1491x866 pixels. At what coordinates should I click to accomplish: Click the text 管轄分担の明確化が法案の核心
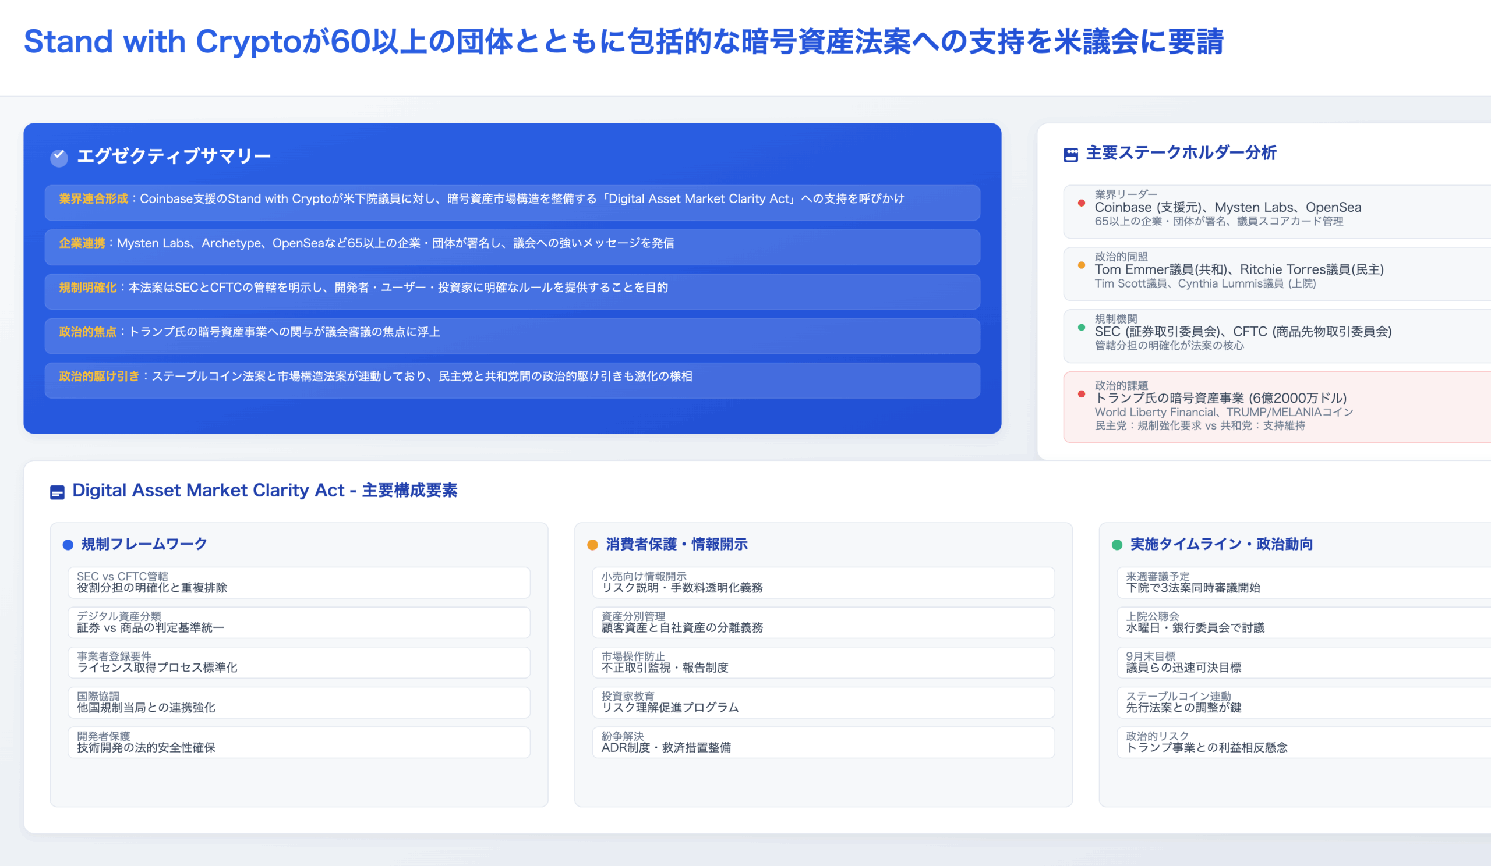[1169, 345]
